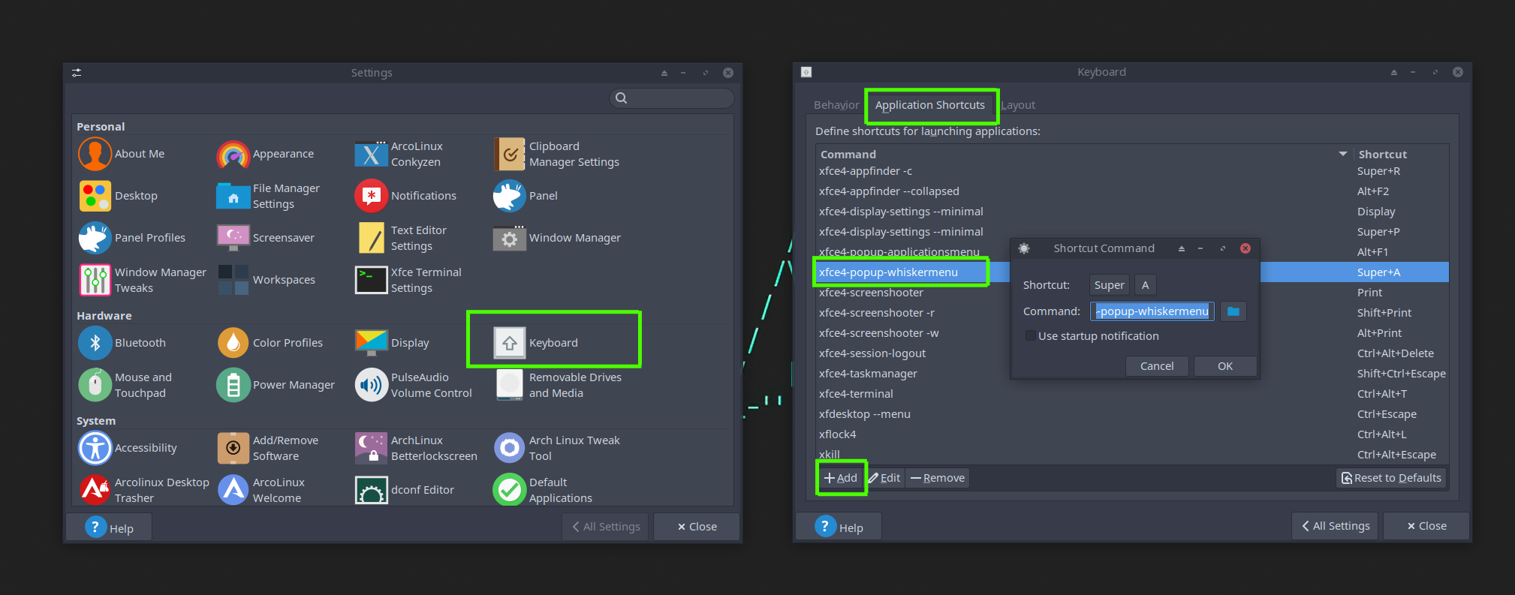Open Keyboard settings in Settings window
This screenshot has height=595, width=1515.
click(x=536, y=343)
